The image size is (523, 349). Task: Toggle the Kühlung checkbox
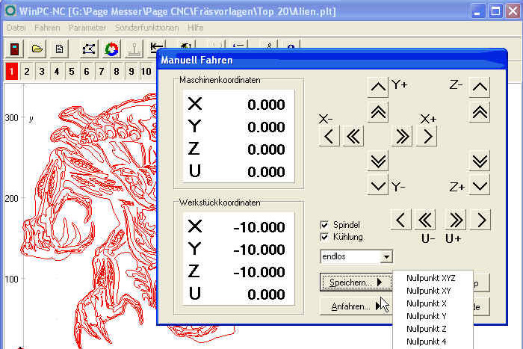pos(324,237)
